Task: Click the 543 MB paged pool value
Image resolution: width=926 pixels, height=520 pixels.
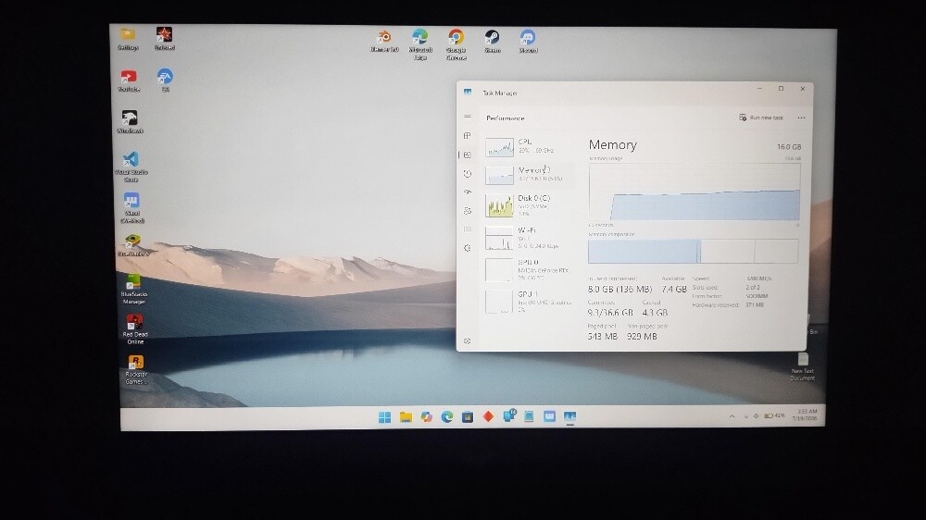Action: (603, 337)
